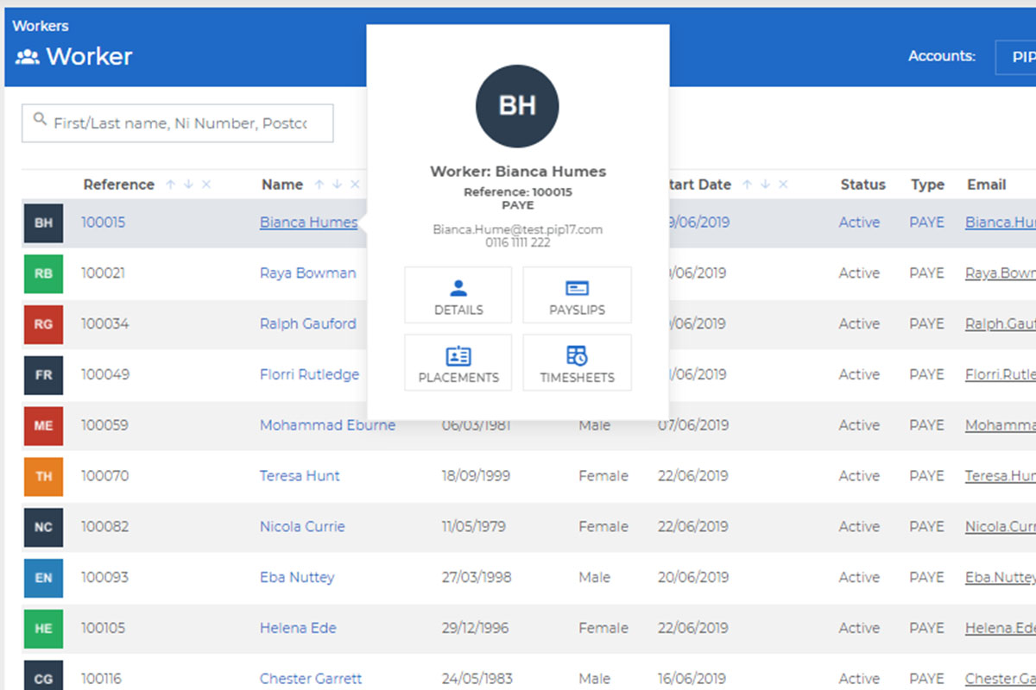
Task: Clear the Name column sort with the X icon
Action: tap(354, 185)
